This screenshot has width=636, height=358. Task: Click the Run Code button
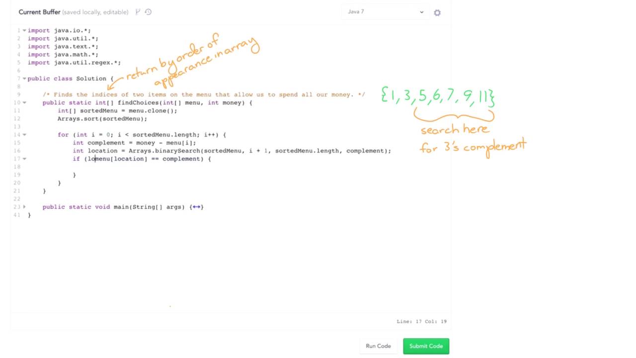click(x=378, y=346)
